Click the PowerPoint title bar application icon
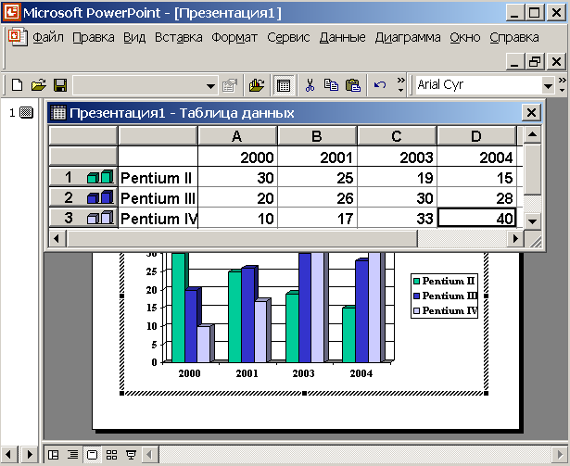This screenshot has width=570, height=466. [12, 13]
